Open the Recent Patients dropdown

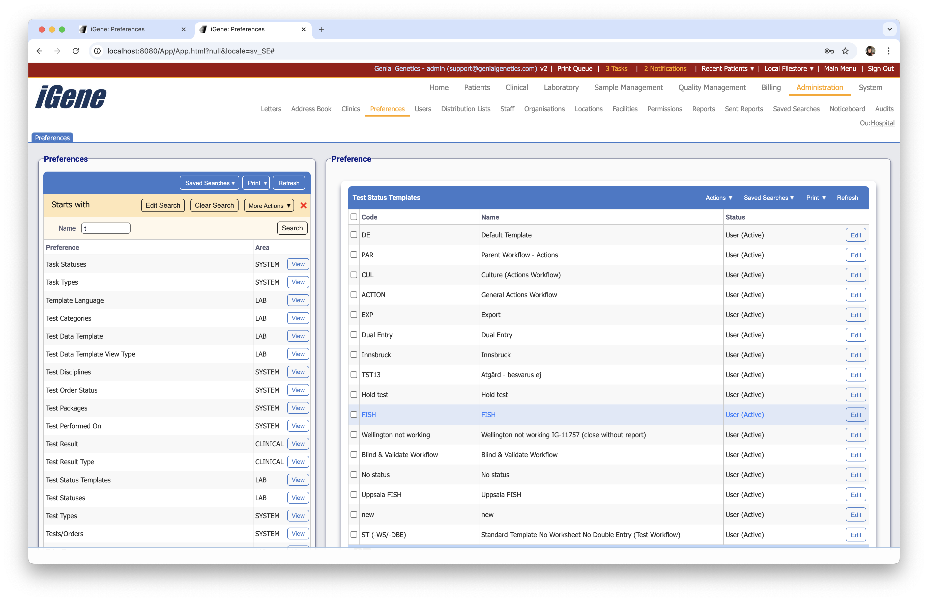[727, 69]
